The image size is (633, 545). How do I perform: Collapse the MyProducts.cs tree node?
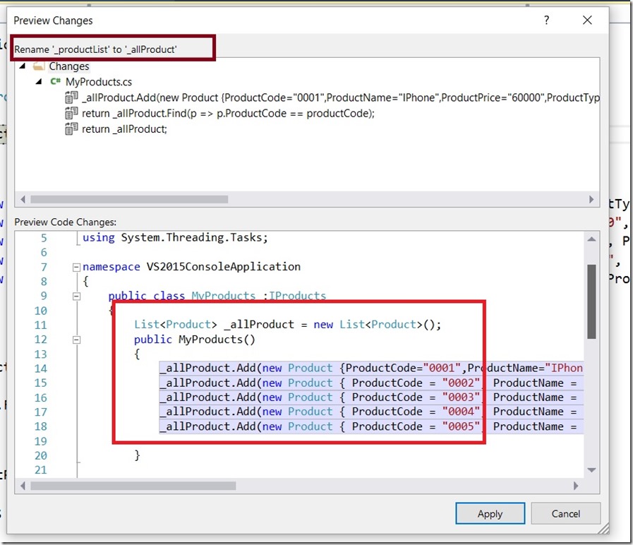[x=40, y=82]
